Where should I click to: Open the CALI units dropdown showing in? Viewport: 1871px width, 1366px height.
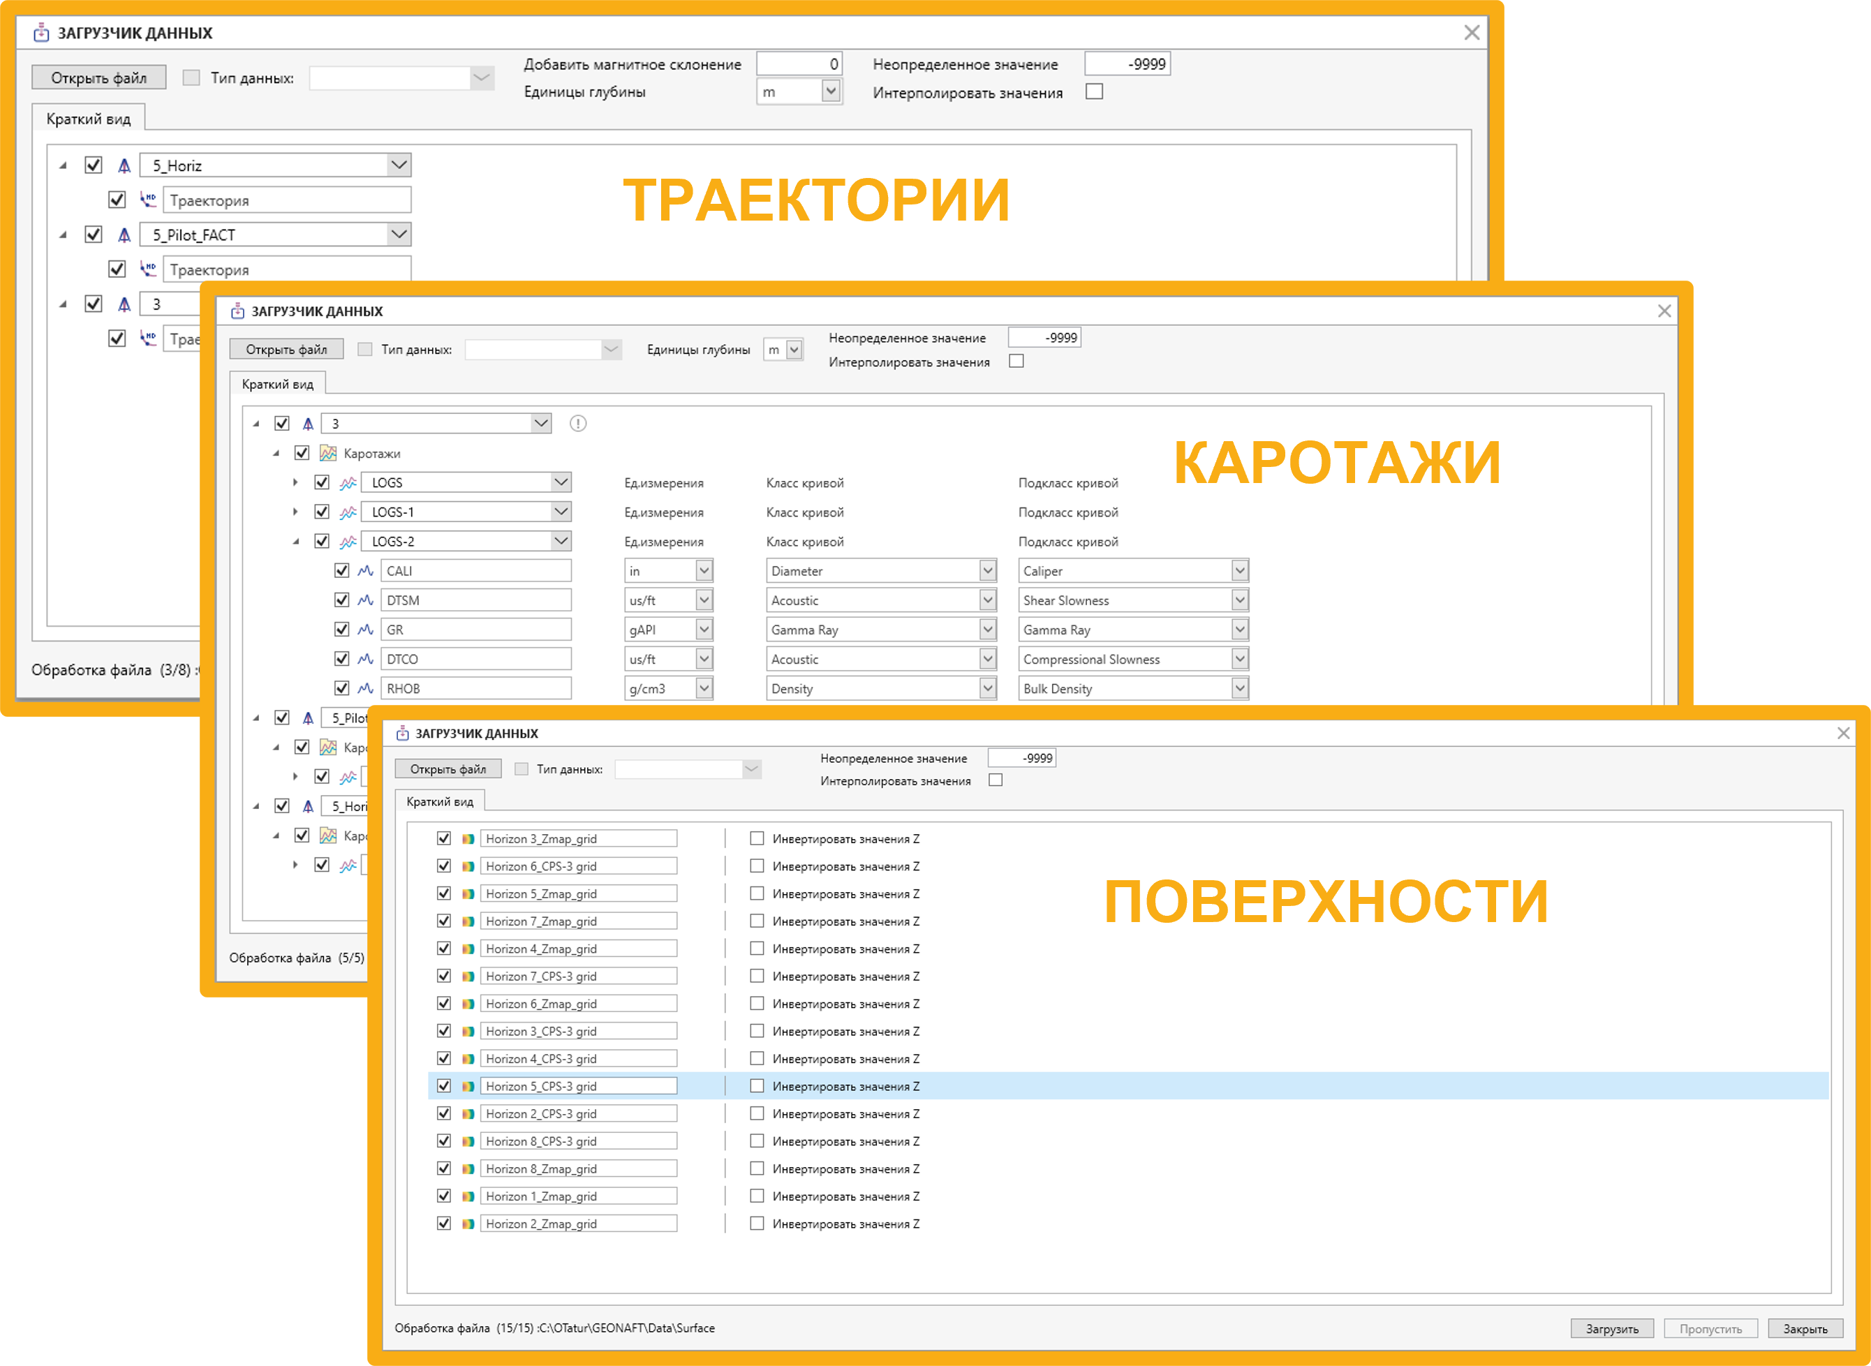click(704, 570)
